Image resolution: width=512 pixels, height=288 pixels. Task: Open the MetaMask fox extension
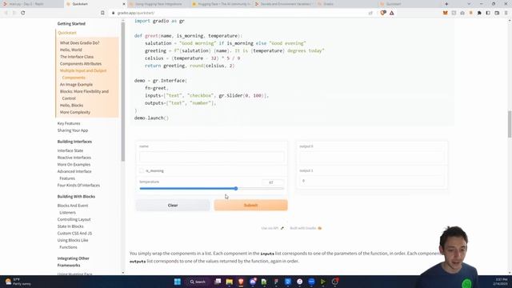[x=446, y=13]
